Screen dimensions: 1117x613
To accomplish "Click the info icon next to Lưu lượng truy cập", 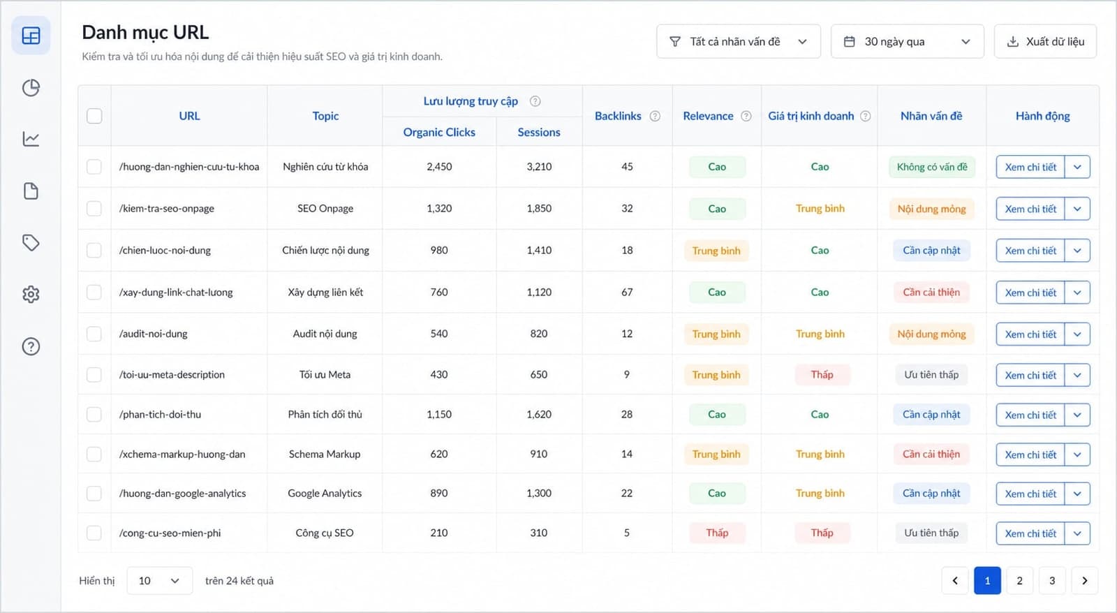I will [535, 101].
